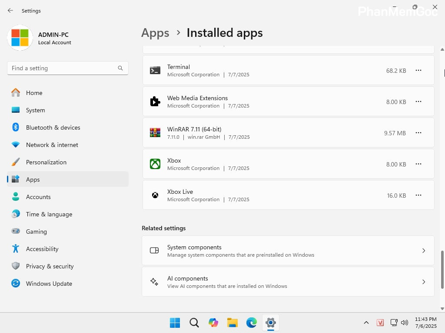Click the Web Media Extensions icon
445x333 pixels.
[155, 101]
